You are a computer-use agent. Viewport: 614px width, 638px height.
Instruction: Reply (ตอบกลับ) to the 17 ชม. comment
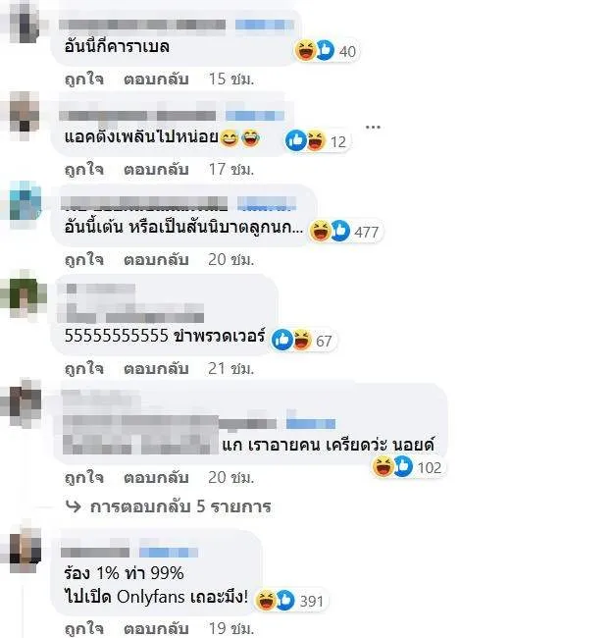tap(156, 169)
